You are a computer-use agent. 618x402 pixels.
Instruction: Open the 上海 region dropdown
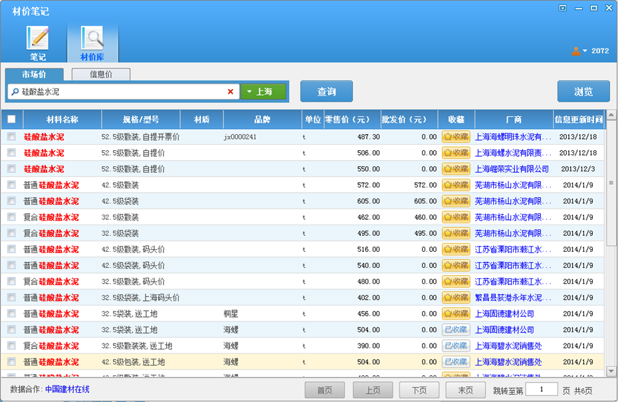263,92
